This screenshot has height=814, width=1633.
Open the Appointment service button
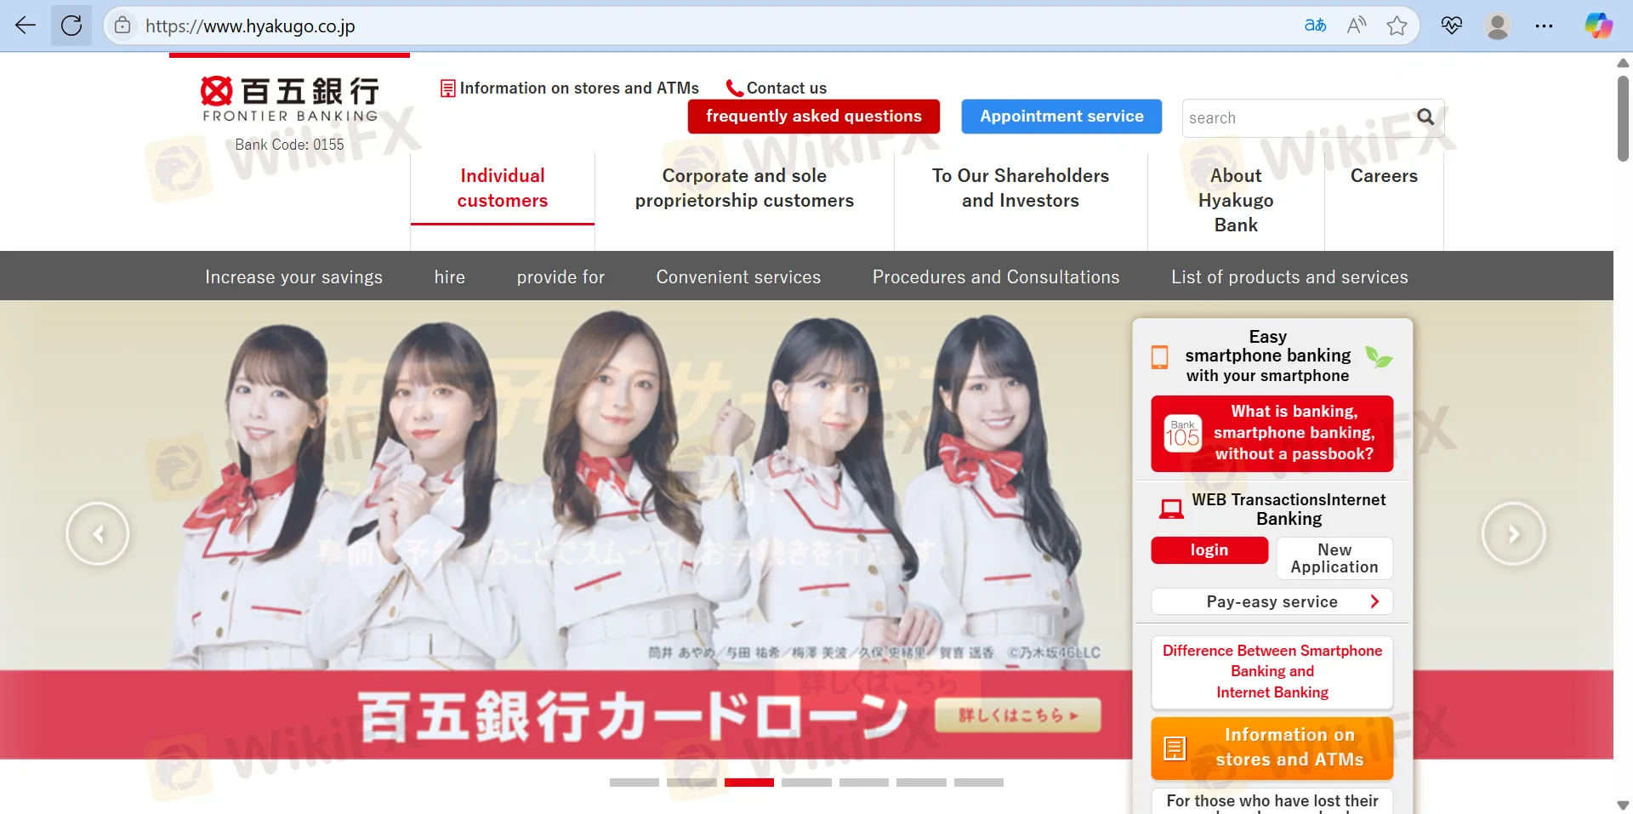[x=1061, y=117]
